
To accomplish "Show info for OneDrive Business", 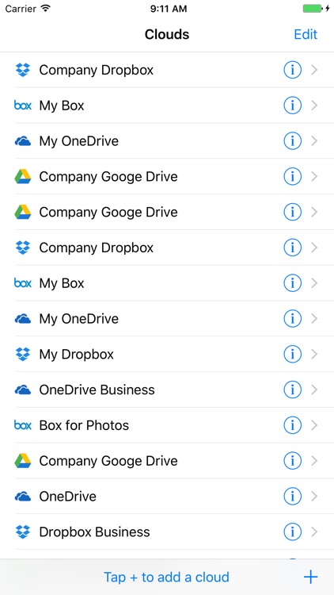I will click(292, 390).
